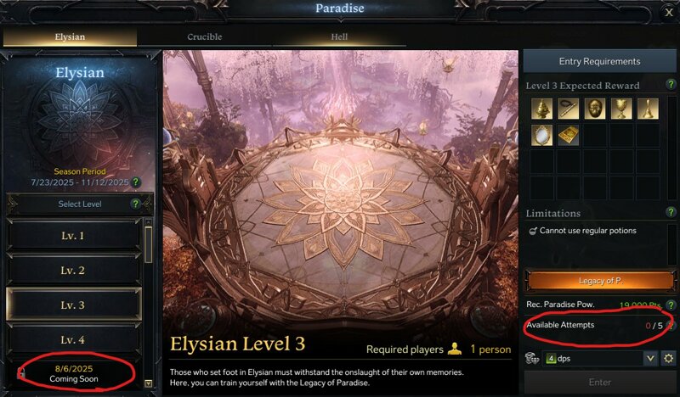Click help icon beside Level 3 Expected Reward
This screenshot has width=680, height=397.
(x=671, y=85)
